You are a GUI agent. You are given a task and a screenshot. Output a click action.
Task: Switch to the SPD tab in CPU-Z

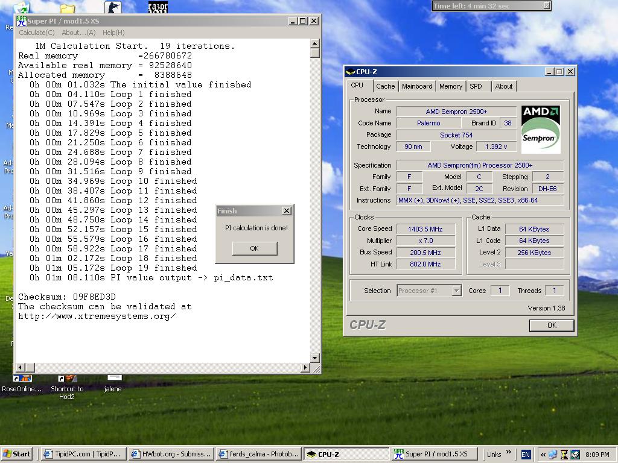[x=476, y=86]
